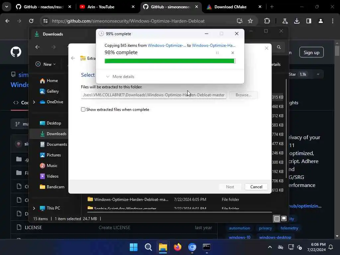Open browser downloads icon
This screenshot has height=255, width=340.
pyautogui.click(x=297, y=21)
